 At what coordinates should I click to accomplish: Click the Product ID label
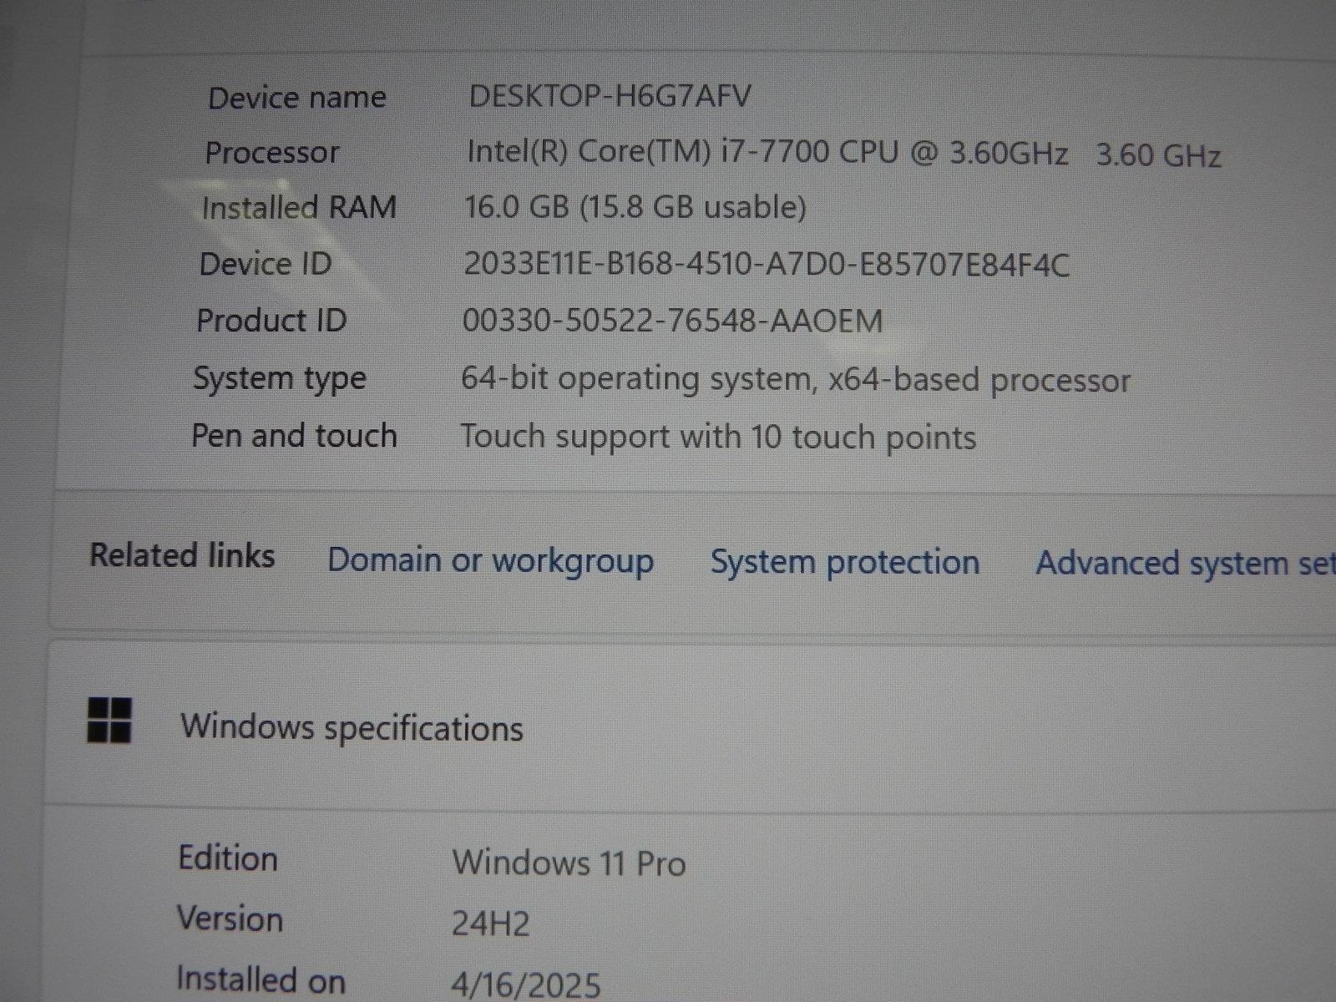tap(271, 321)
